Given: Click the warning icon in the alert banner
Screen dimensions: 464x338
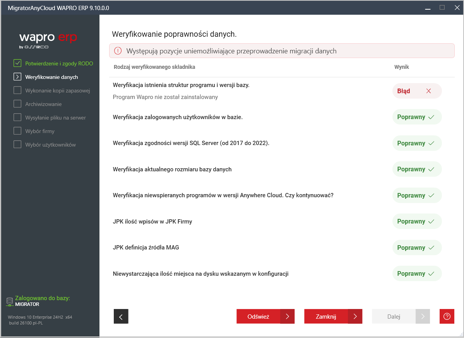Looking at the screenshot, I should pyautogui.click(x=118, y=51).
